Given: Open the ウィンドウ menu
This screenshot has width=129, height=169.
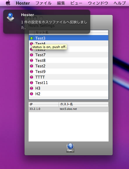Looking at the screenshot, I should pyautogui.click(x=98, y=3).
